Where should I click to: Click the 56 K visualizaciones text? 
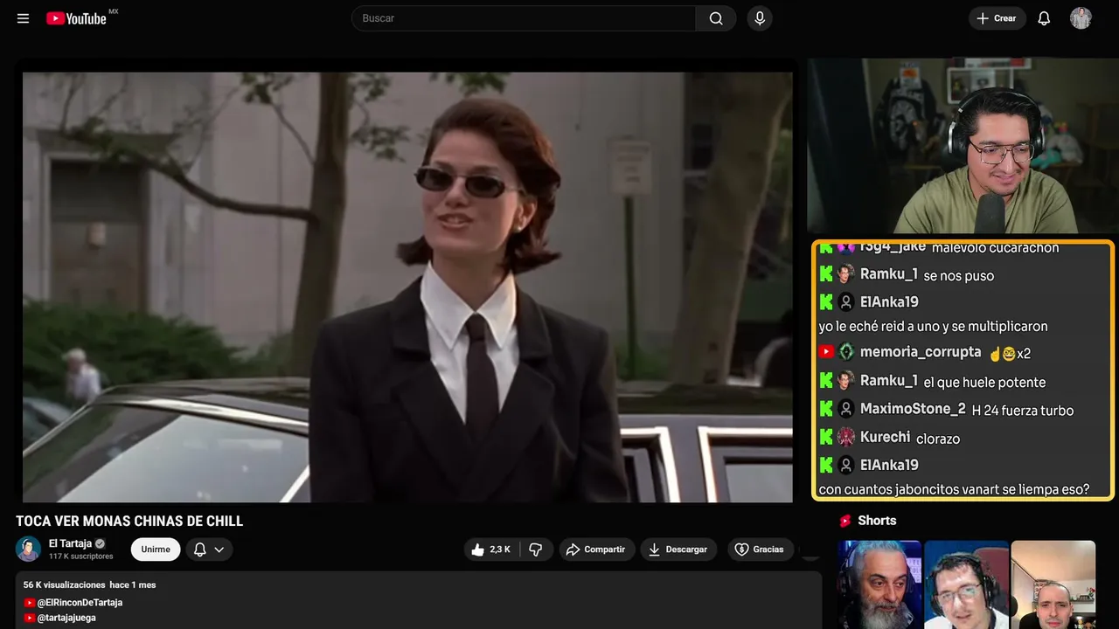point(64,584)
